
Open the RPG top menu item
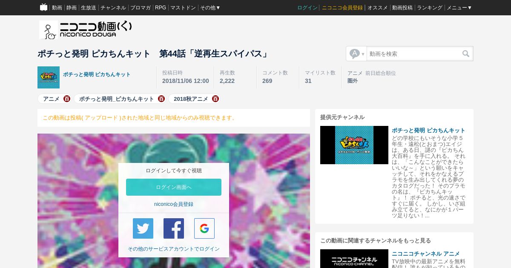pyautogui.click(x=161, y=8)
